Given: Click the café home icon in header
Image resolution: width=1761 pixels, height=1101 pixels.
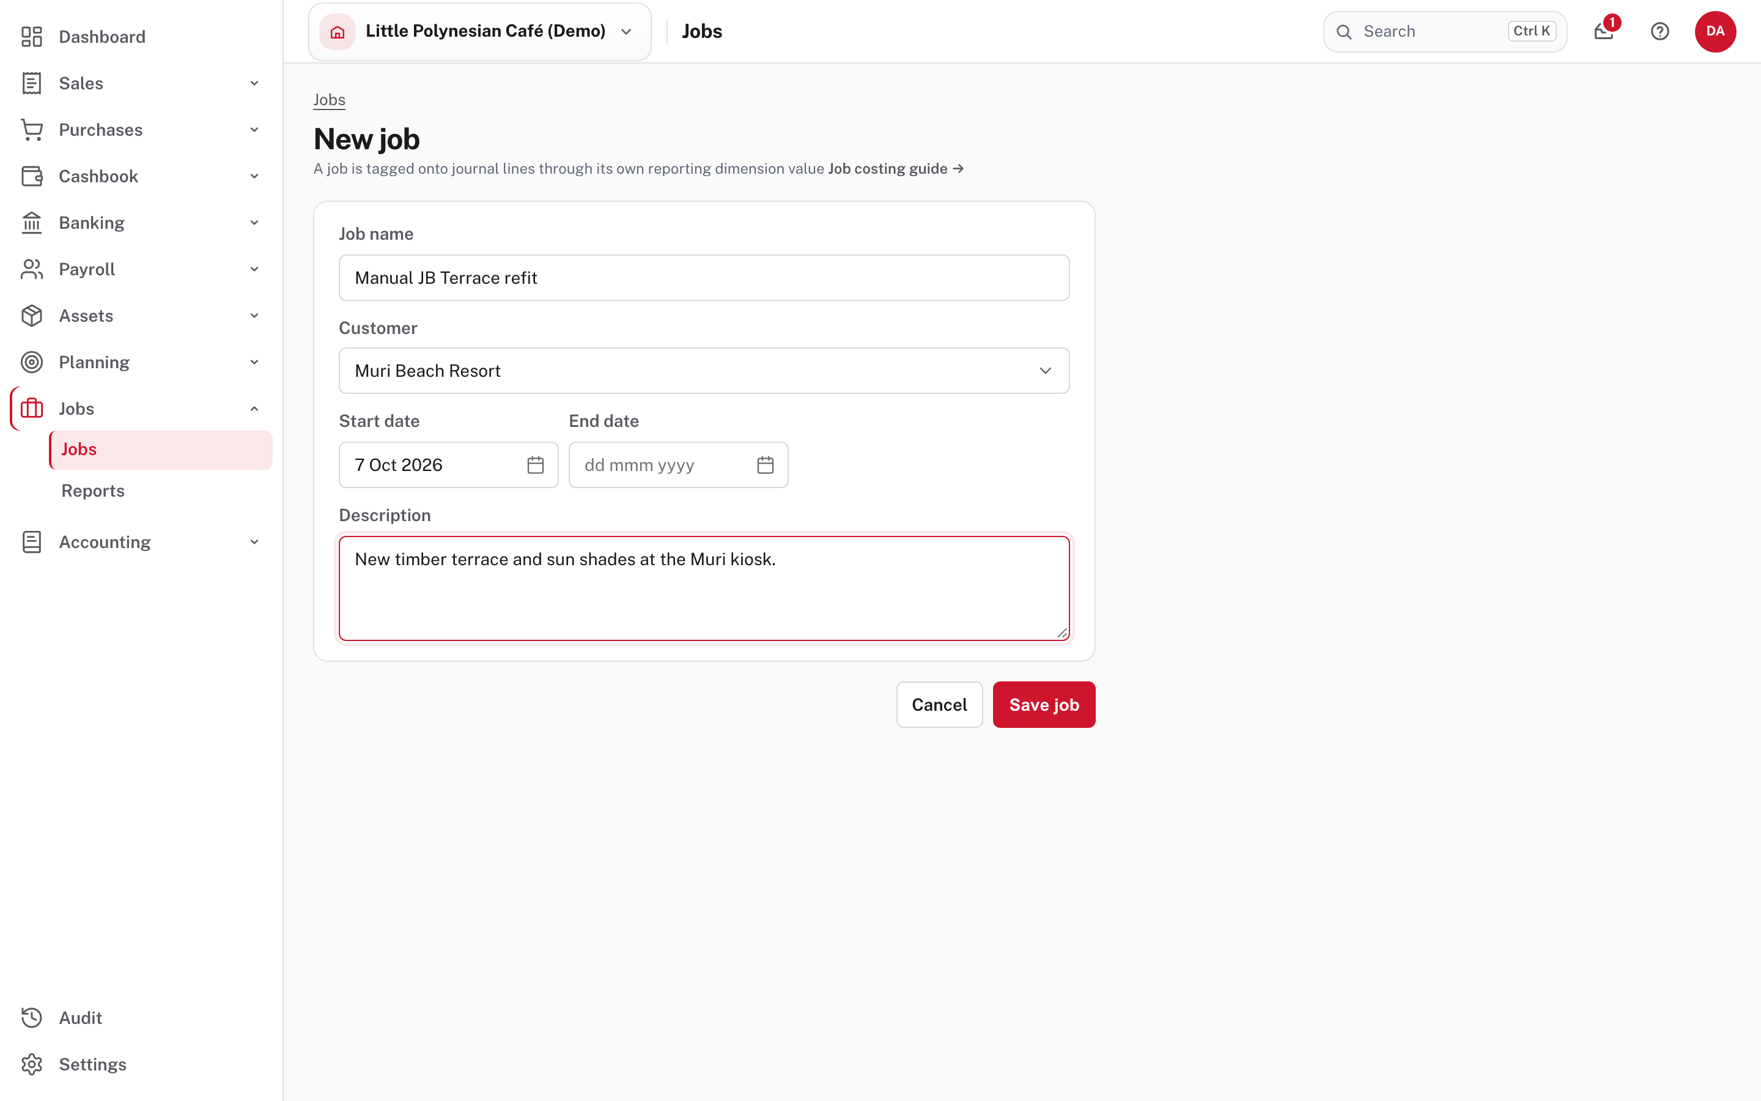Looking at the screenshot, I should point(338,31).
